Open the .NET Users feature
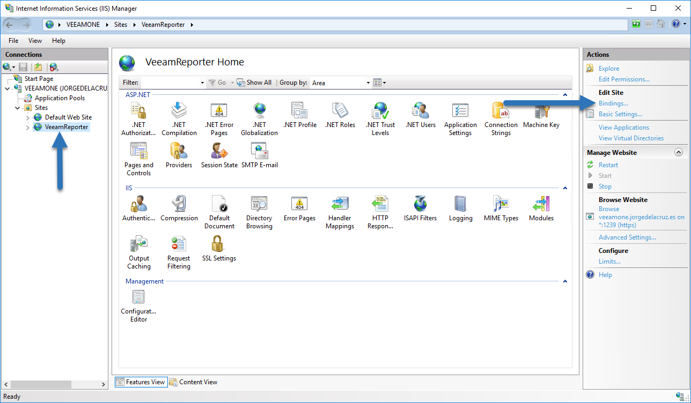This screenshot has height=403, width=691. coord(421,115)
